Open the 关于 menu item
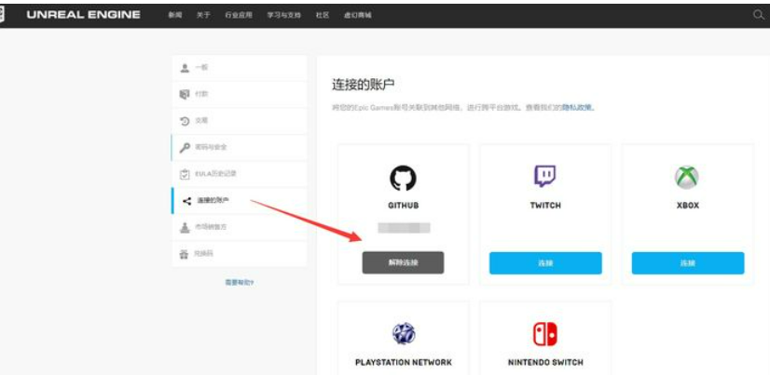 point(203,15)
